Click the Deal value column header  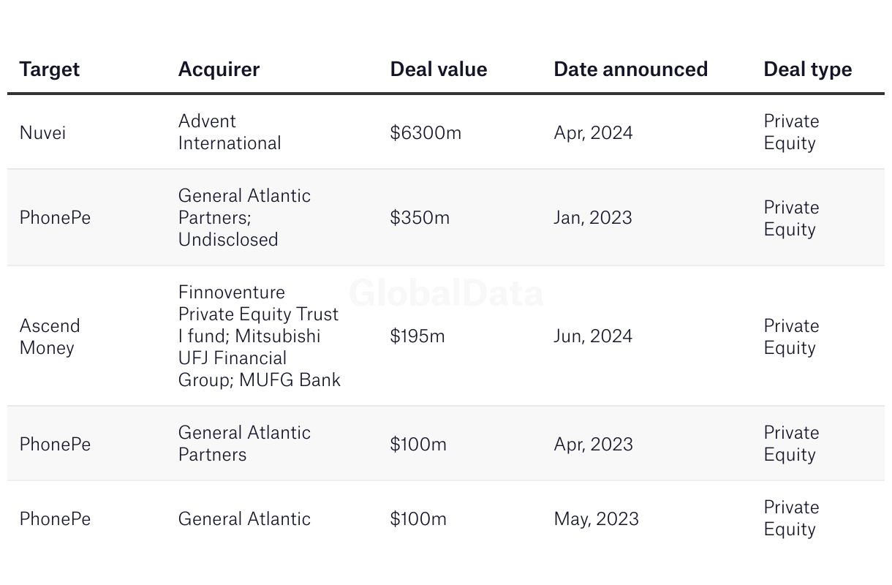[x=439, y=69]
